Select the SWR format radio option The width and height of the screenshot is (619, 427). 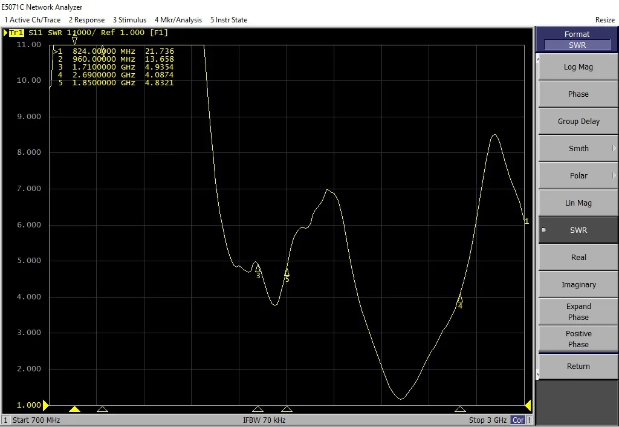pyautogui.click(x=578, y=230)
